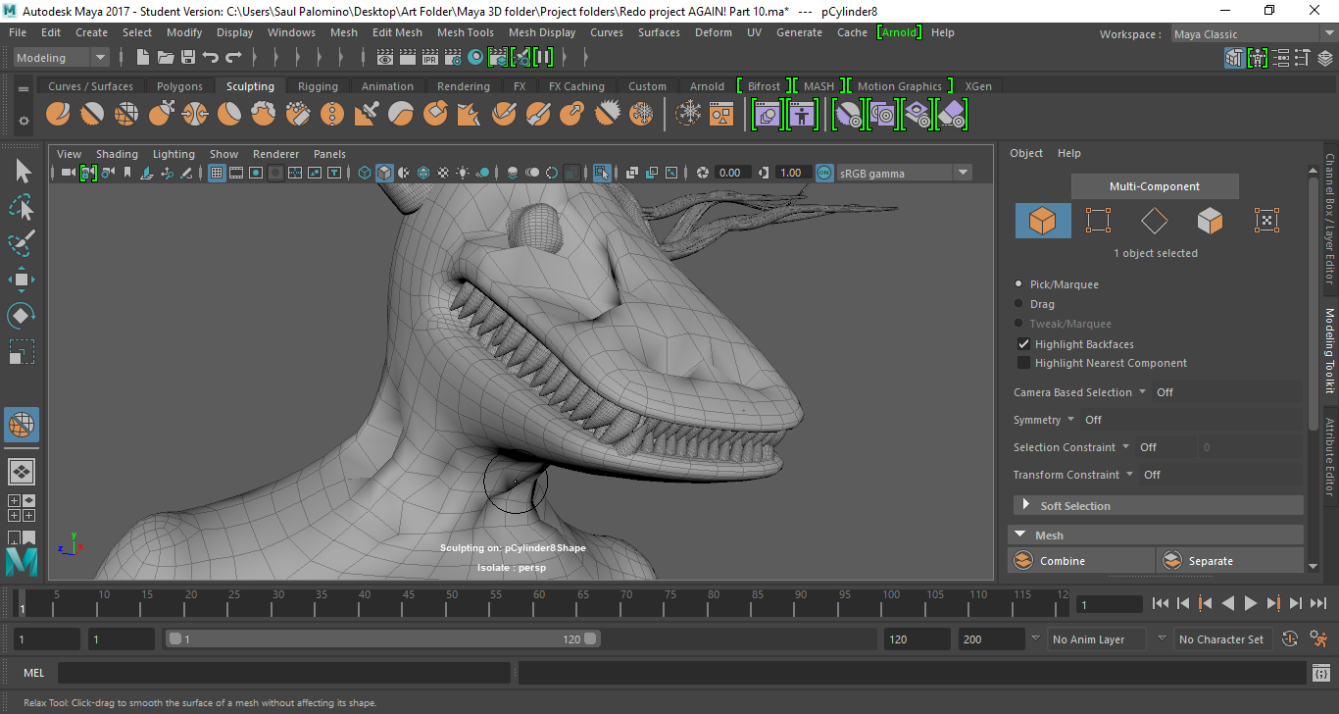Viewport: 1339px width, 714px height.
Task: Open the scene file icon in status line
Action: pos(166,58)
